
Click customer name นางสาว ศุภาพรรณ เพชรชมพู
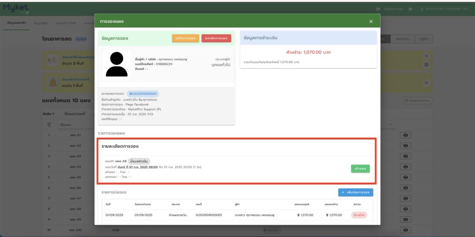click(x=255, y=215)
